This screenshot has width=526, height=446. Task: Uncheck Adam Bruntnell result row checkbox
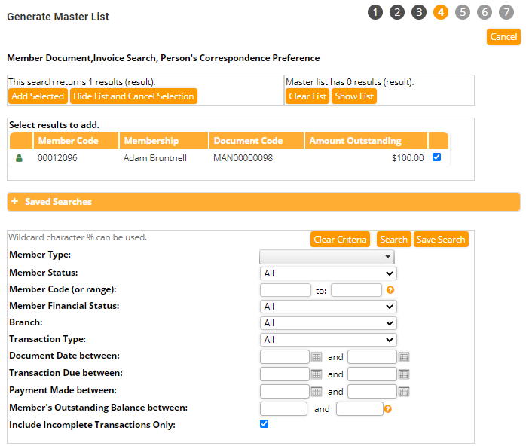[437, 157]
